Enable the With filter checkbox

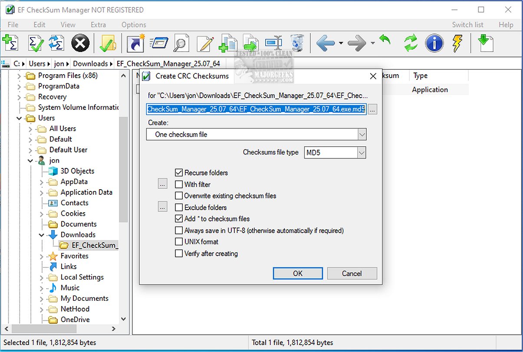(x=179, y=184)
